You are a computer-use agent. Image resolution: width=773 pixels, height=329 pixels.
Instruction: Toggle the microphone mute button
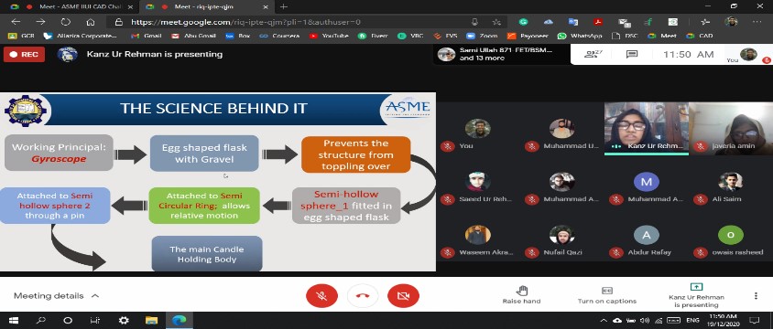(x=321, y=296)
